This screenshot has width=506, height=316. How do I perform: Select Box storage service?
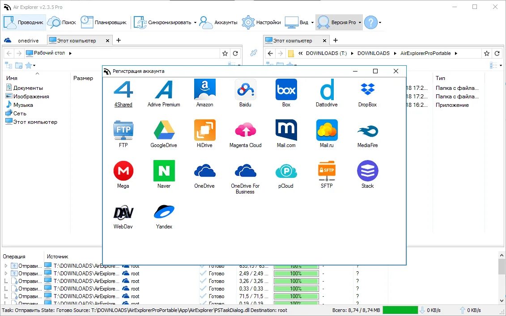[x=286, y=93]
